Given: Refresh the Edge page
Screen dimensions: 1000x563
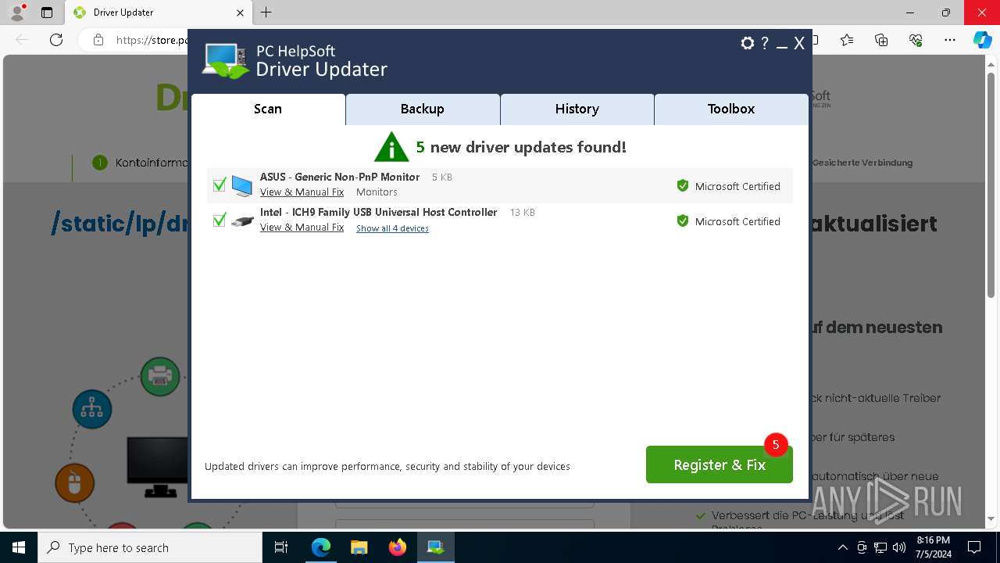Looking at the screenshot, I should [56, 40].
